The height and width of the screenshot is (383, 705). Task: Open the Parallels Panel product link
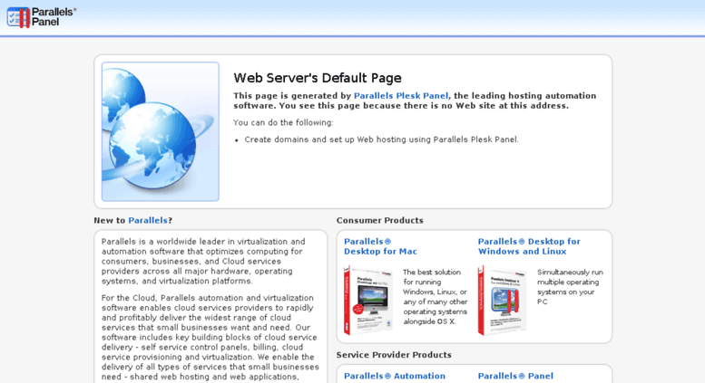(x=515, y=376)
